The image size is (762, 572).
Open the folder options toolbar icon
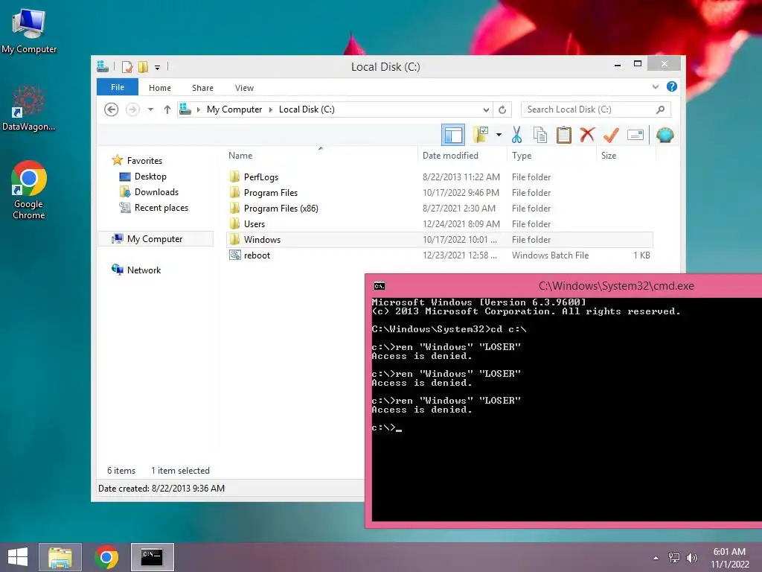point(481,135)
